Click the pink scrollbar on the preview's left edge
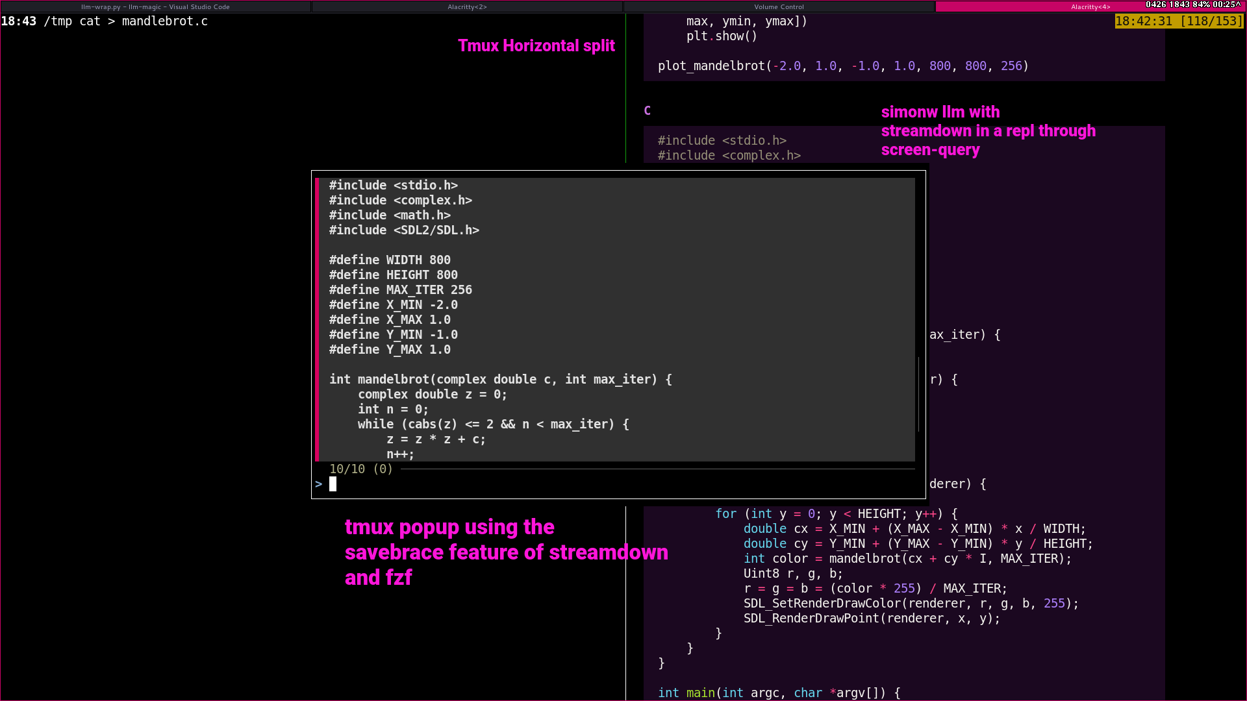This screenshot has width=1247, height=701. pyautogui.click(x=318, y=318)
